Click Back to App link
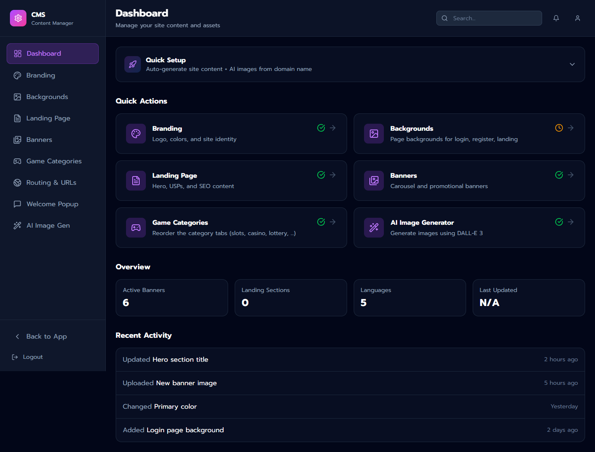This screenshot has width=595, height=452. point(52,337)
